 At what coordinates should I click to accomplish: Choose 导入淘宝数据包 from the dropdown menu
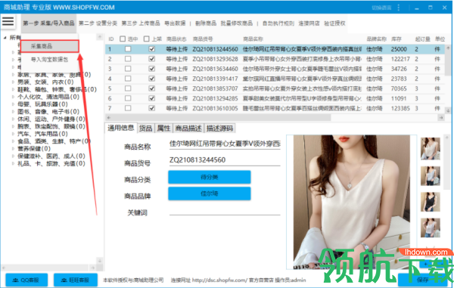click(x=49, y=60)
